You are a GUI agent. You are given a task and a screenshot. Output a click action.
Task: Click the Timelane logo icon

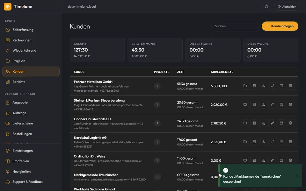(8, 7)
